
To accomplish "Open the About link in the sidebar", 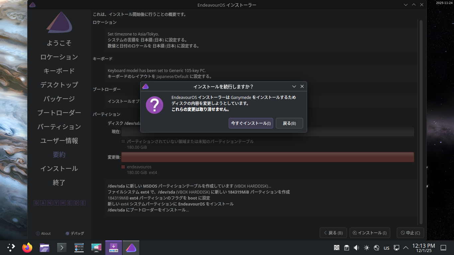I will [x=43, y=233].
